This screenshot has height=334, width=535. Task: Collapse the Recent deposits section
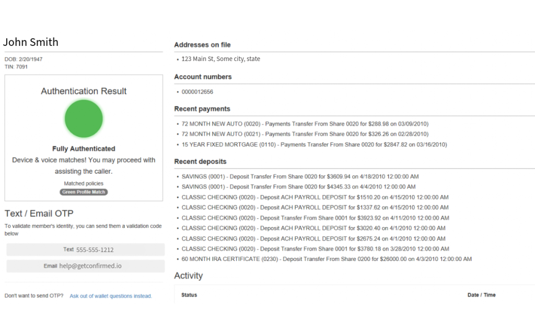tap(200, 162)
